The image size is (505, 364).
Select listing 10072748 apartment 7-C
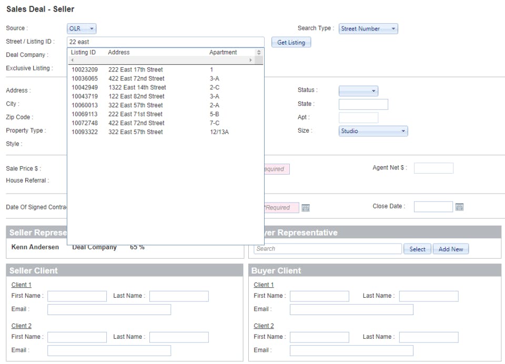pos(166,123)
